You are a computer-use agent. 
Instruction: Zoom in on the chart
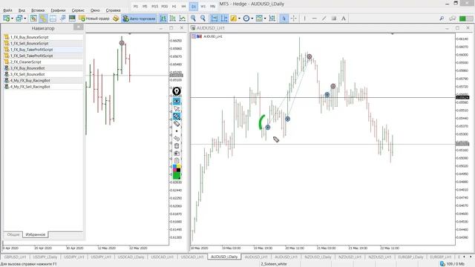193,19
